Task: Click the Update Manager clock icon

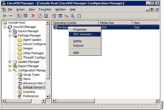Action: (15, 62)
